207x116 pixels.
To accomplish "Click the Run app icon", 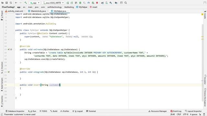I will point(68,3).
